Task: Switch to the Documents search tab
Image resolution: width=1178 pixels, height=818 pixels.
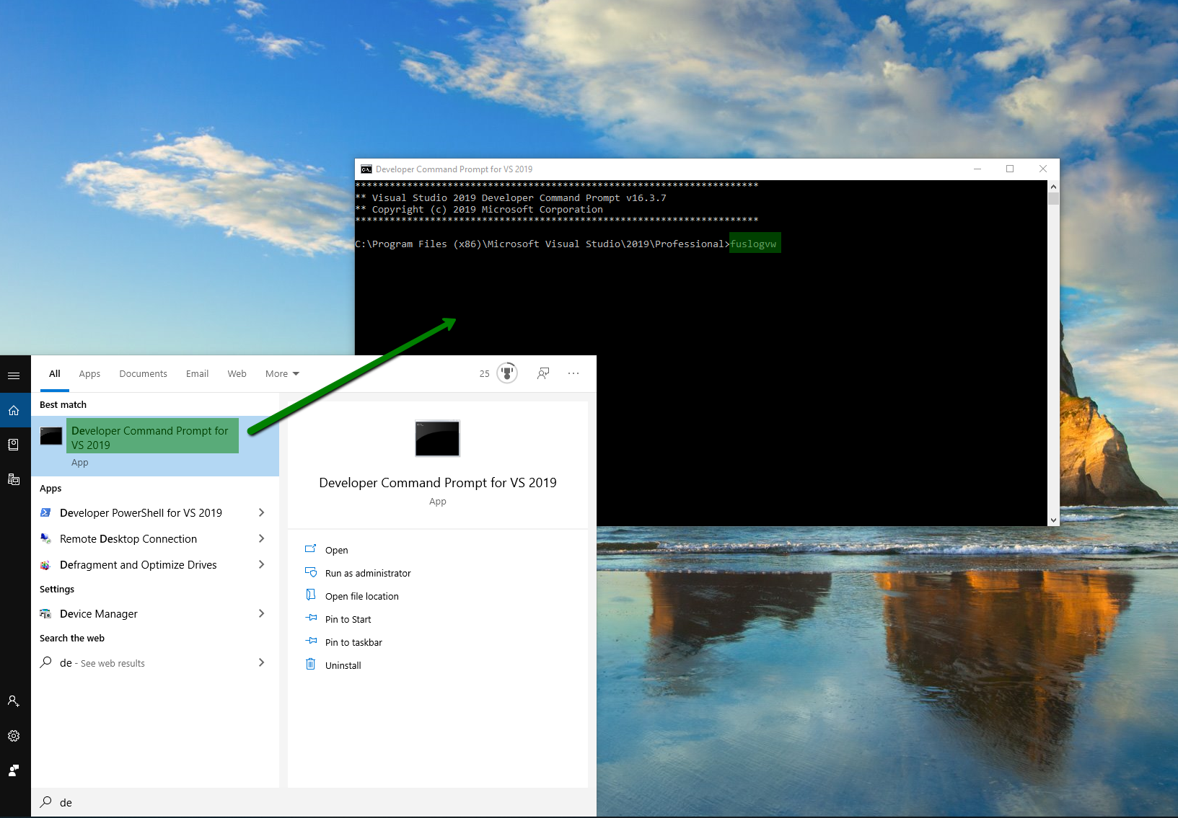Action: coord(143,373)
